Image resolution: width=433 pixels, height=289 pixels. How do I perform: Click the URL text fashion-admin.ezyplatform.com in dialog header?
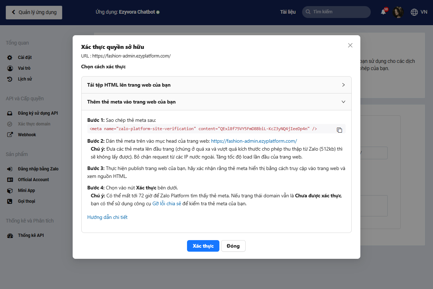(131, 56)
